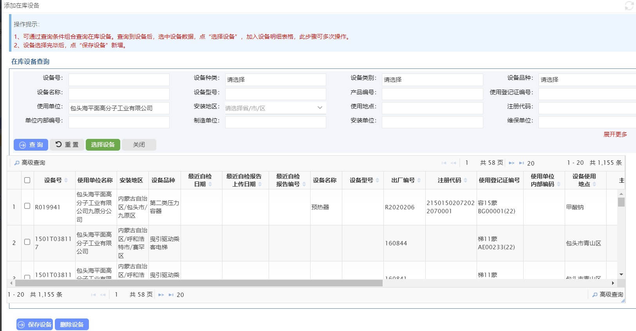Click the top pager next-page icon
The height and width of the screenshot is (331, 636).
tap(511, 163)
